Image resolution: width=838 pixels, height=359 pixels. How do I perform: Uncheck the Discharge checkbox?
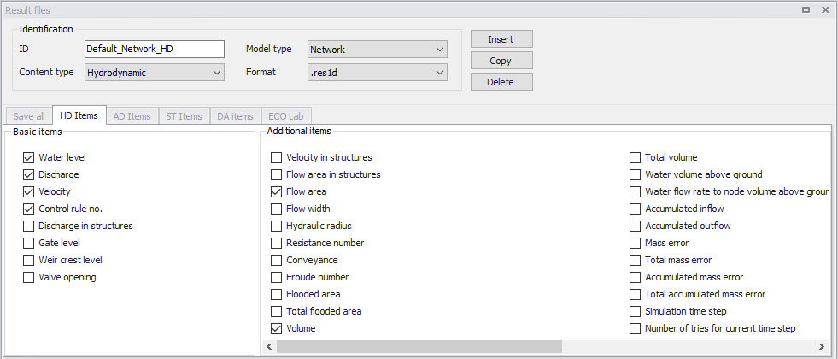point(28,175)
